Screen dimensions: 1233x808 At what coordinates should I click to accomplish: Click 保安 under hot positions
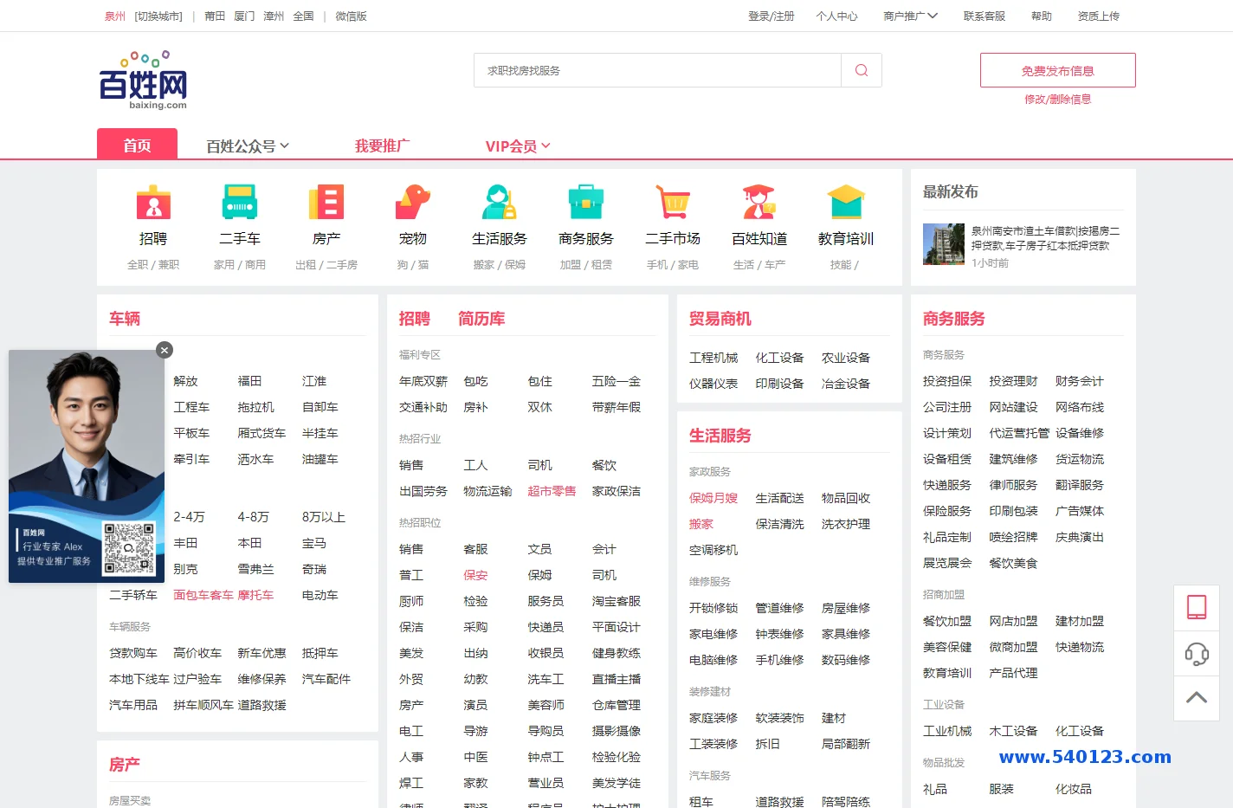[x=475, y=575]
